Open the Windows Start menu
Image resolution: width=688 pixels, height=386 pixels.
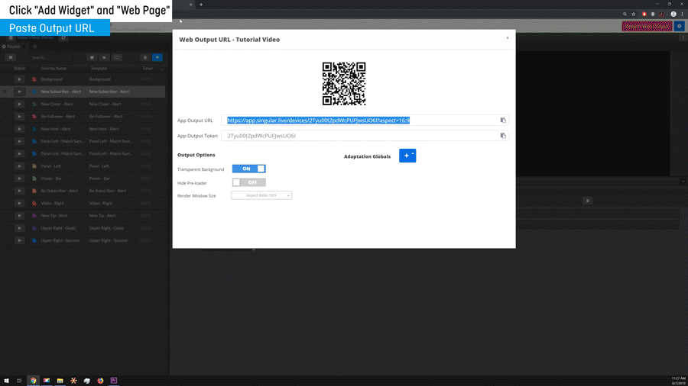coord(6,381)
